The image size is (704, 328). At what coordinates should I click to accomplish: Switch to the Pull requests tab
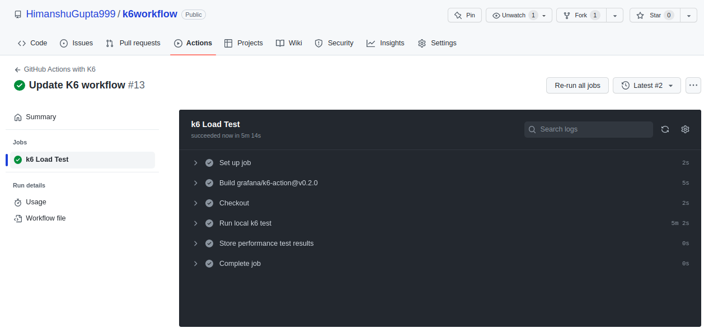click(x=133, y=43)
